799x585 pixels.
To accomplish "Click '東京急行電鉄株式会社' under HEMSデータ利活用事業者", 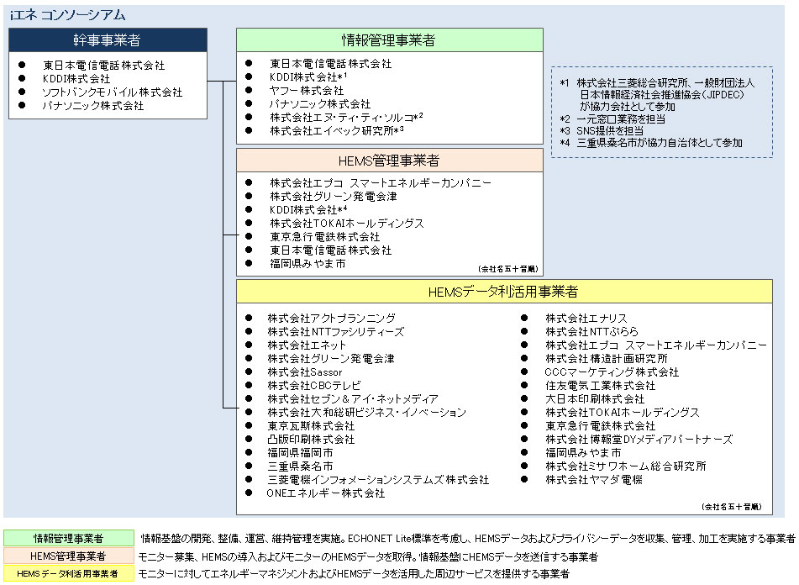I will coord(600,425).
